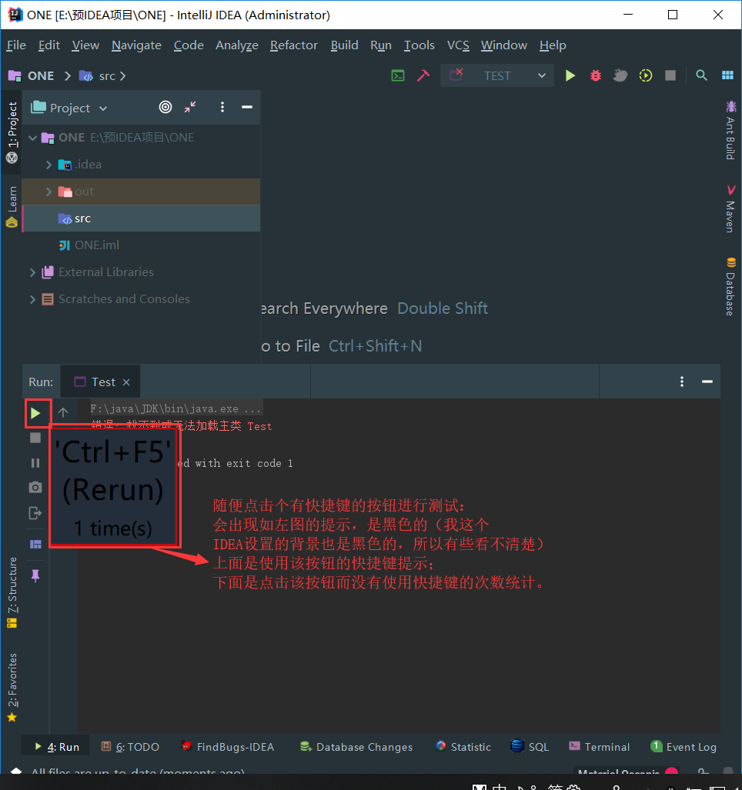Screen dimensions: 742x790
Task: Click the Restore Layout icon in Run panel
Action: pyautogui.click(x=35, y=544)
